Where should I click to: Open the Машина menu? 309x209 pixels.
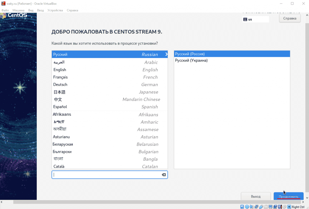coord(18,10)
